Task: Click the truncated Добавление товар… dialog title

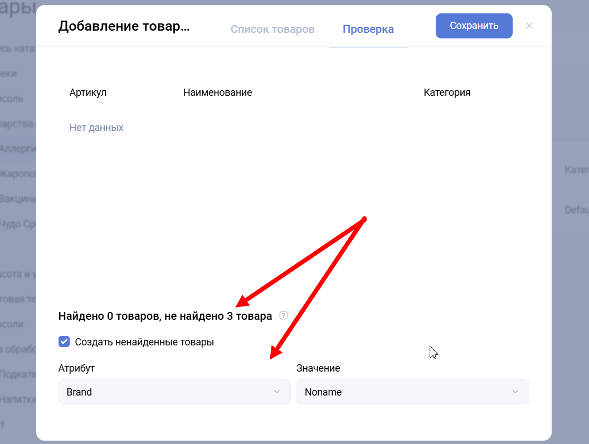Action: pos(124,26)
